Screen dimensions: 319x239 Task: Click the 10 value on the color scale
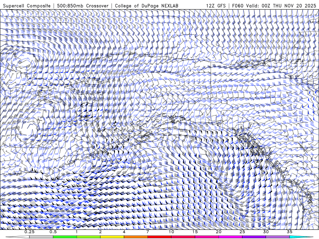[x=171, y=232]
